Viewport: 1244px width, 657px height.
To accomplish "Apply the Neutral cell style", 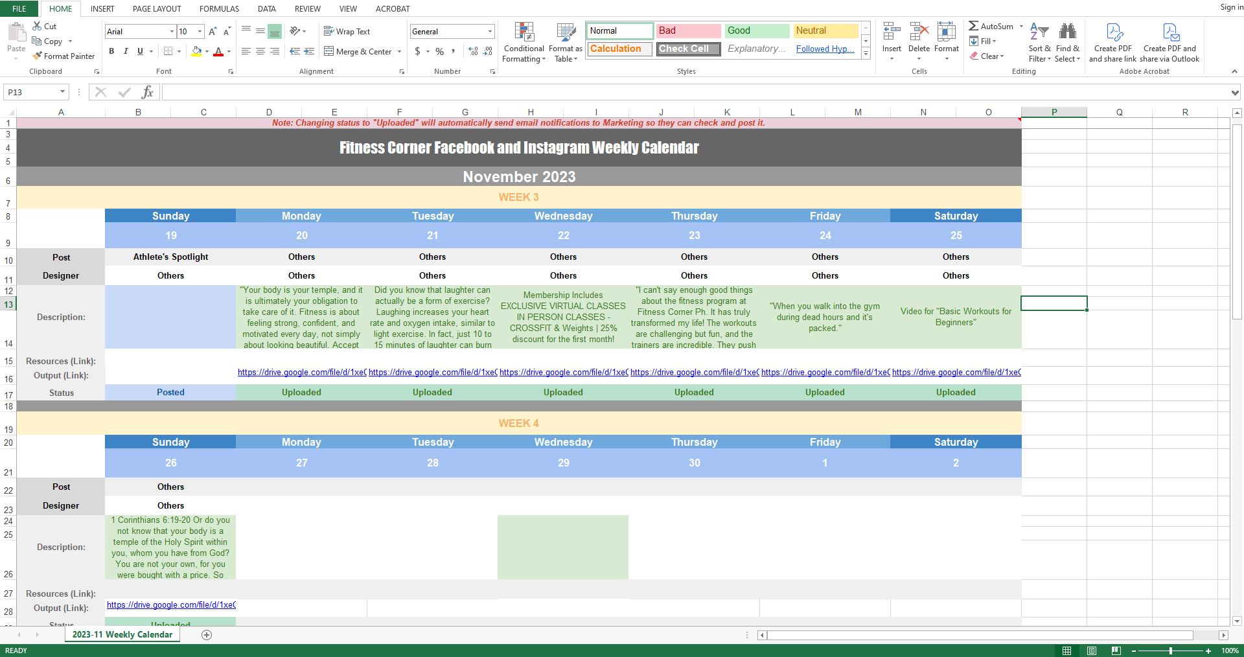I will (825, 30).
